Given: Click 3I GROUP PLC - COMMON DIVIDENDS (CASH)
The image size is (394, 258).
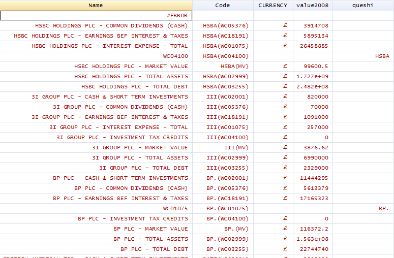Looking at the screenshot, I should [x=96, y=107].
